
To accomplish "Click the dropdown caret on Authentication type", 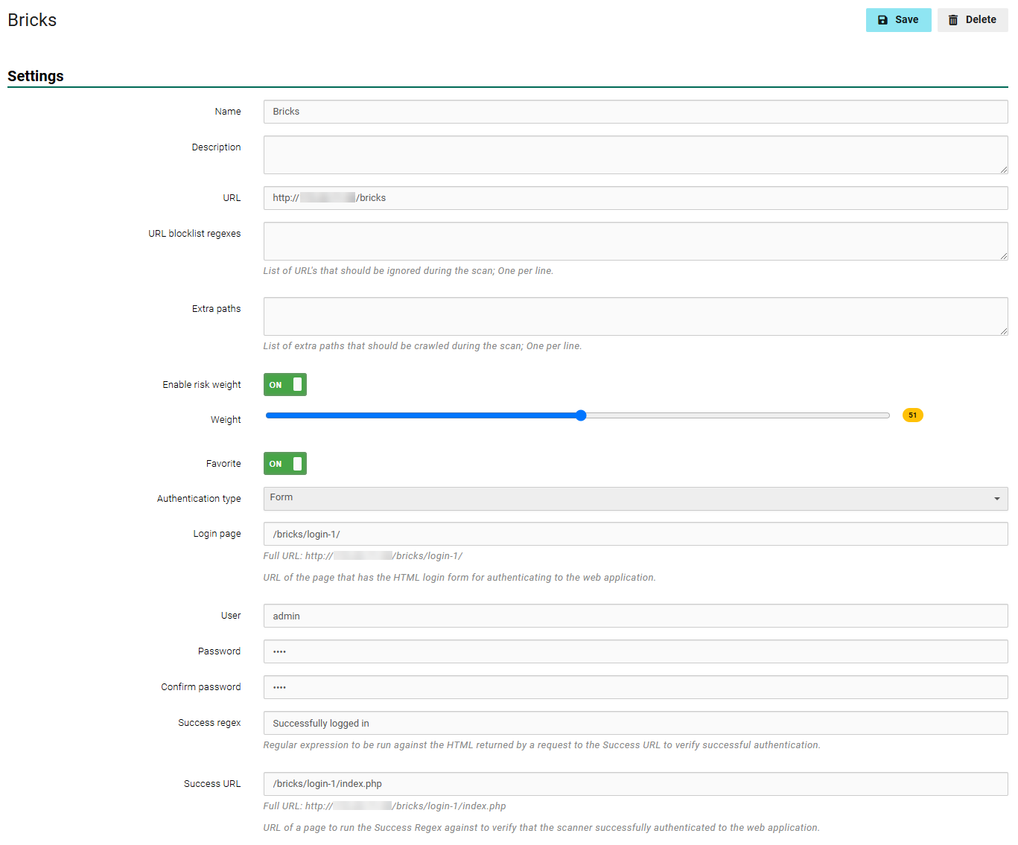I will (998, 499).
